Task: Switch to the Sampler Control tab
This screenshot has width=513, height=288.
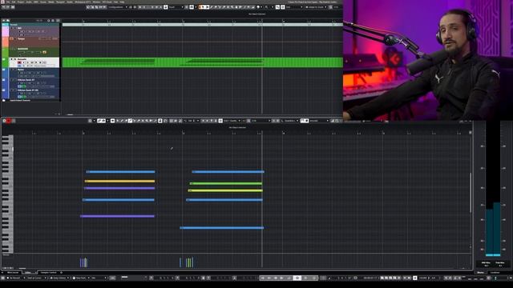Action: [48, 272]
